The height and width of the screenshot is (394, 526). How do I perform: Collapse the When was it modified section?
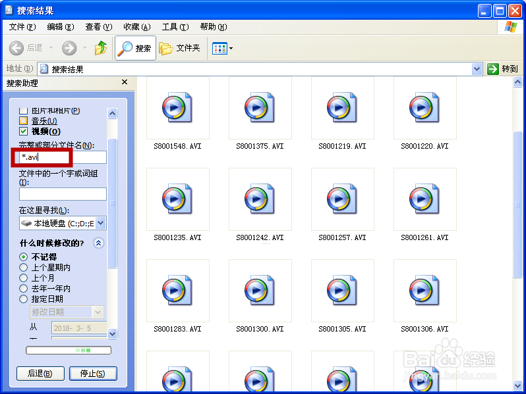tap(98, 243)
